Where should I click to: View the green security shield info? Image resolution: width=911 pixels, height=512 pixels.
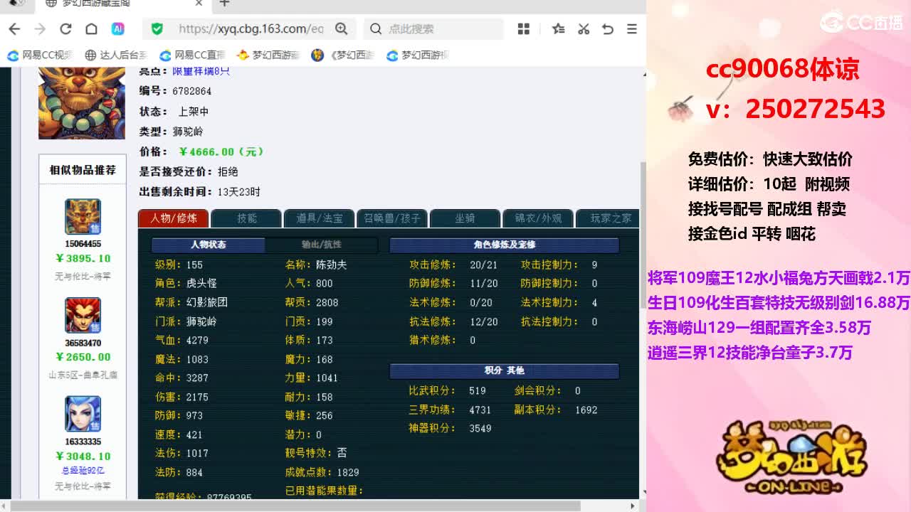157,29
